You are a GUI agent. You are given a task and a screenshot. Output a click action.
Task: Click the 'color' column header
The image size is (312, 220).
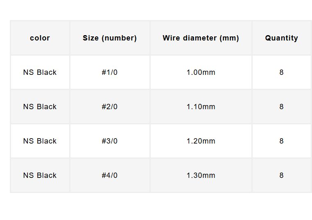coord(40,38)
